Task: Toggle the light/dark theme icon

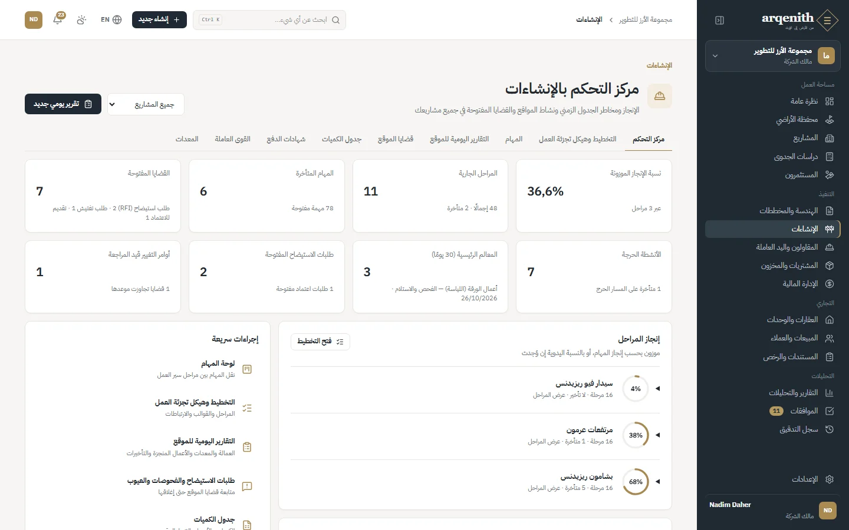Action: pos(81,19)
